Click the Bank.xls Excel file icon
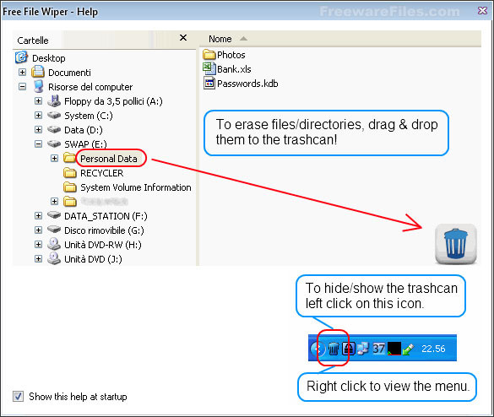The image size is (494, 417). 209,68
